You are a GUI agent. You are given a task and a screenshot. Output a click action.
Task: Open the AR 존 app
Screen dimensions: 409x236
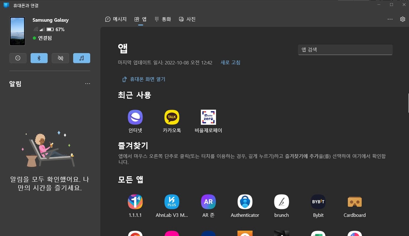[x=208, y=202]
